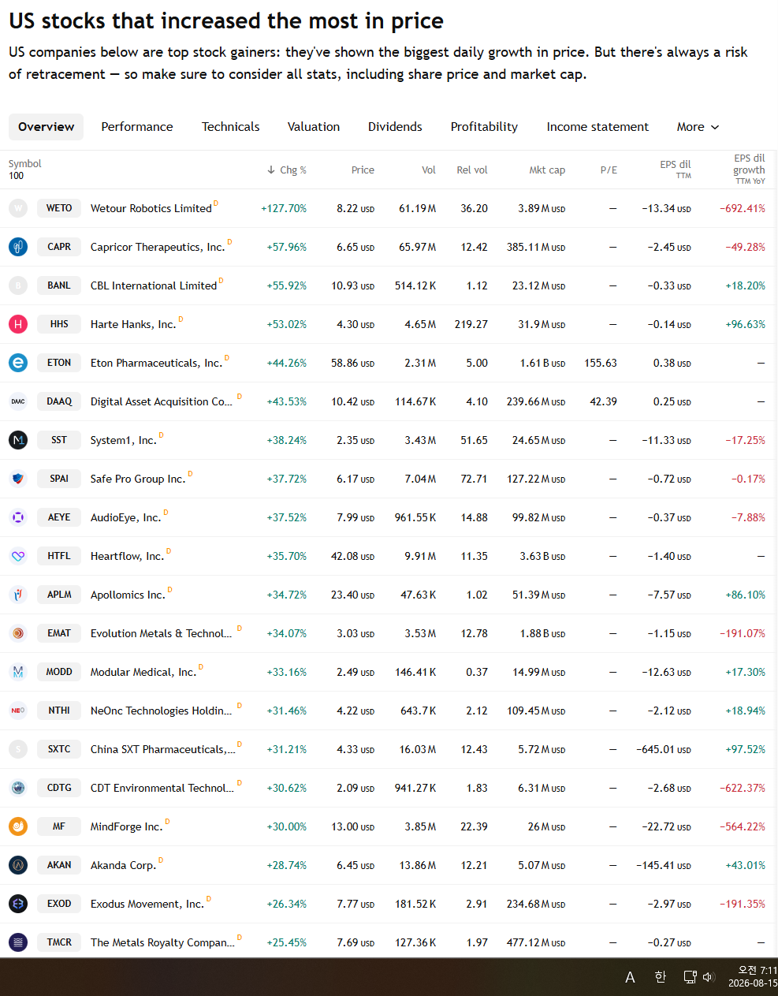The width and height of the screenshot is (778, 996).
Task: Click the Symbol column header
Action: coord(25,164)
